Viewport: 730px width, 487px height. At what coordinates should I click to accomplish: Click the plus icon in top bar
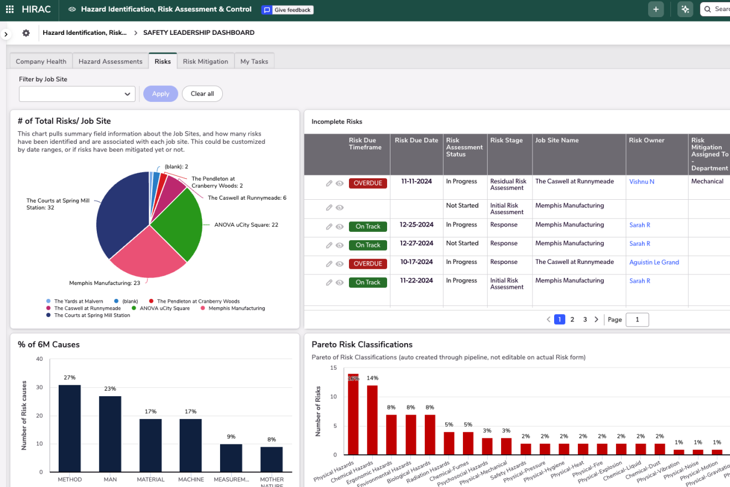click(656, 9)
